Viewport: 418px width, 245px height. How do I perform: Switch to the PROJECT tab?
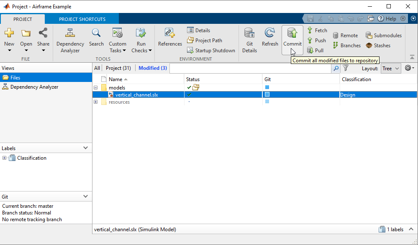[23, 19]
